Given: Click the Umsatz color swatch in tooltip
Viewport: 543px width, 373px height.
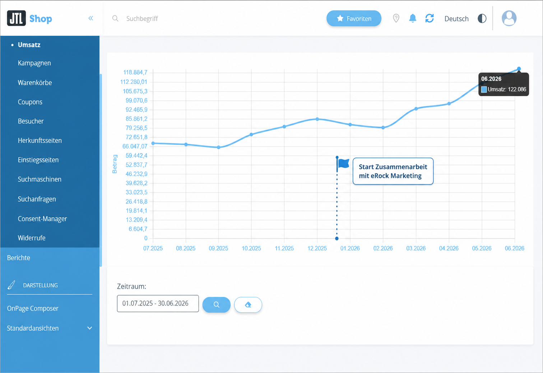Looking at the screenshot, I should (484, 90).
